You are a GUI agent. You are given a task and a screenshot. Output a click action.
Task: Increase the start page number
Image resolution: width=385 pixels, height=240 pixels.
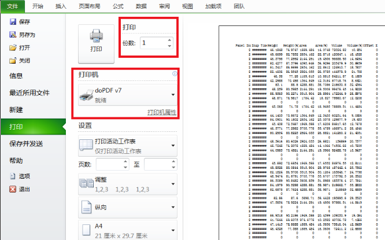(x=125, y=161)
